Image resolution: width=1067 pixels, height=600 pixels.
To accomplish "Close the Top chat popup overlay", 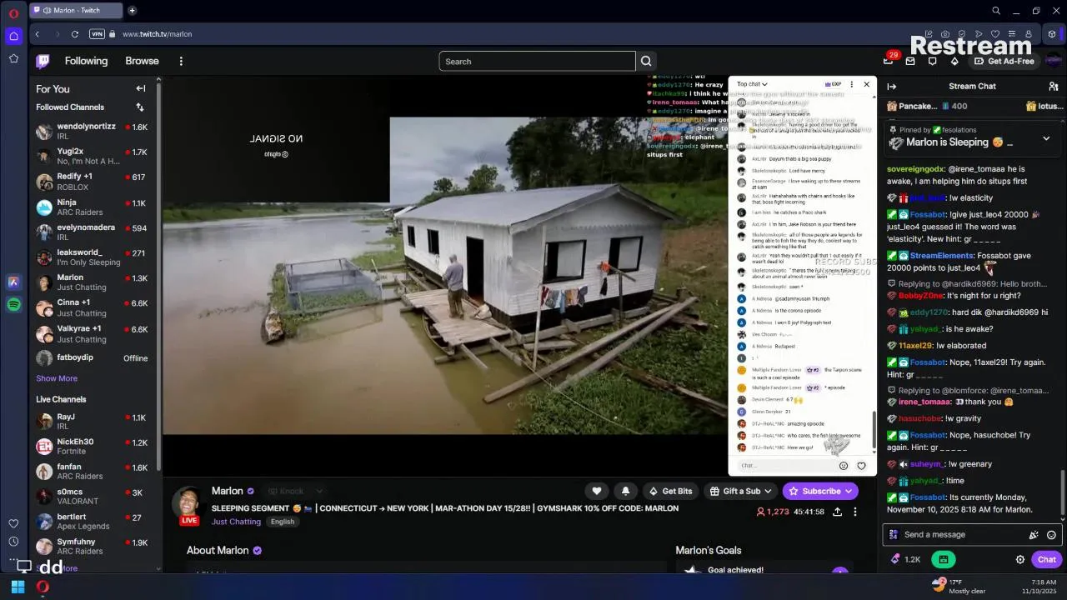I will pos(866,84).
